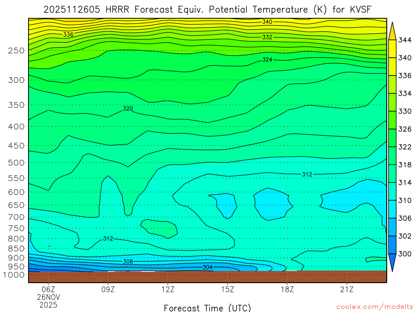Click the 18Z time axis label
Image resolution: width=417 pixels, height=312 pixels.
point(287,289)
